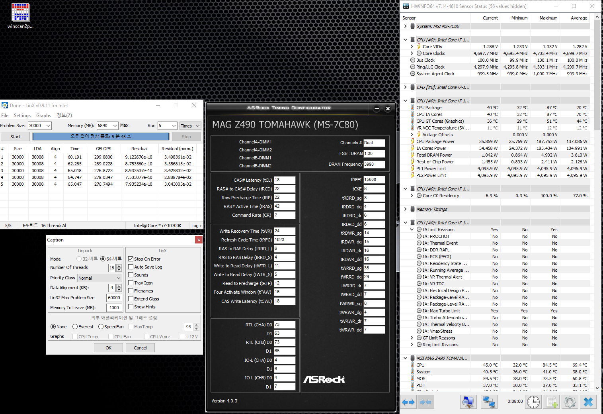Uncheck the Stop On Error checkbox

(131, 259)
